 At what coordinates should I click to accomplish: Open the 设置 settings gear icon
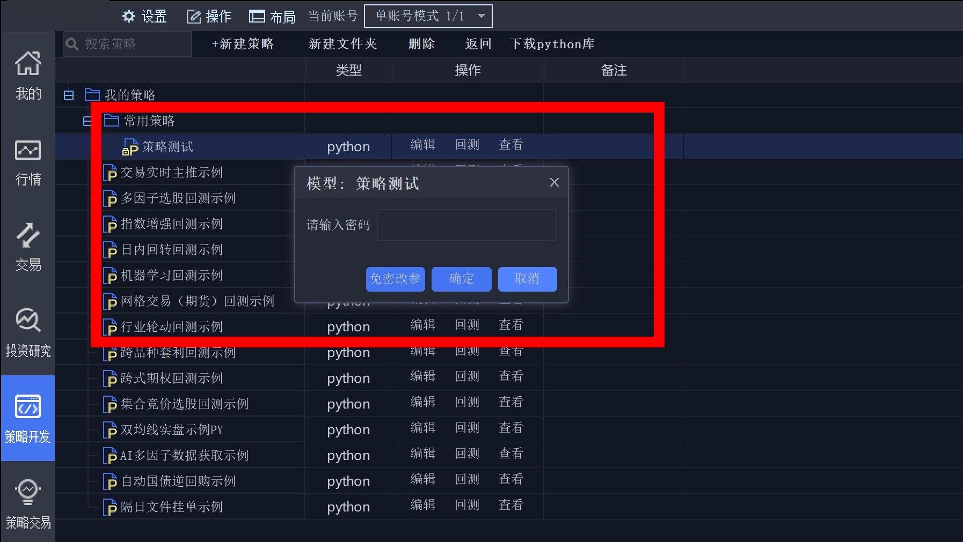coord(129,16)
